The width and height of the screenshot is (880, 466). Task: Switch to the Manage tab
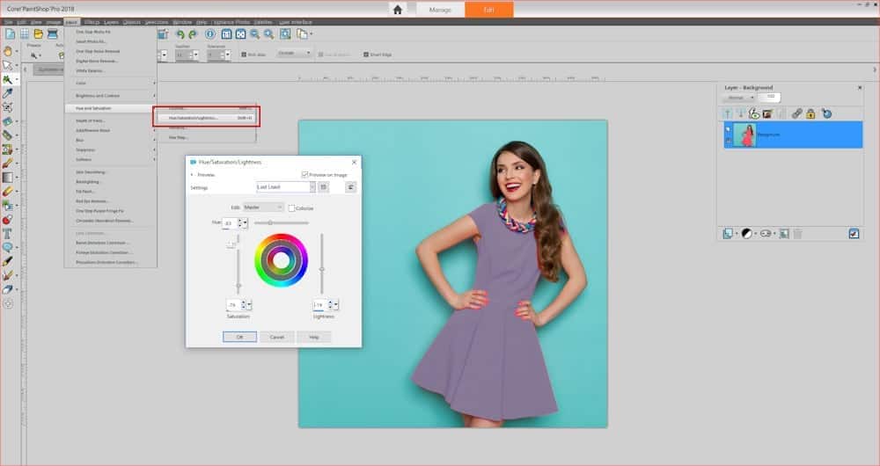tap(440, 10)
